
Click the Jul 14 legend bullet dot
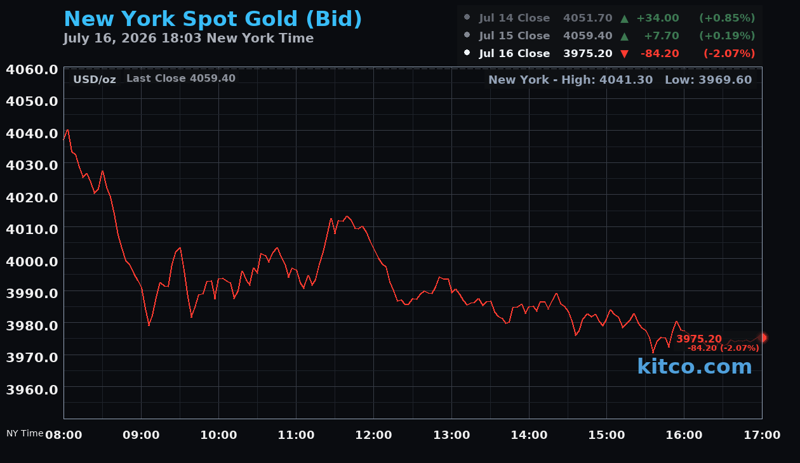467,17
